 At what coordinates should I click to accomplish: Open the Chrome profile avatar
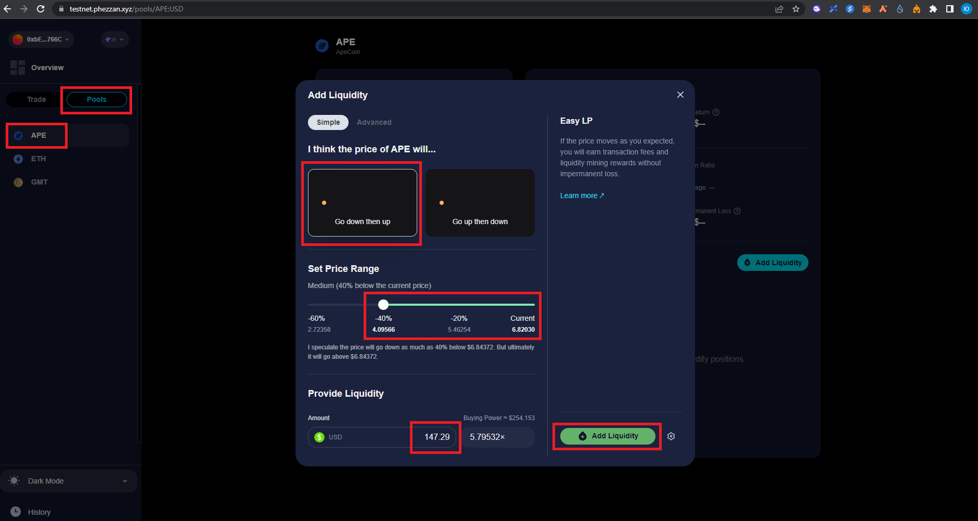point(967,9)
